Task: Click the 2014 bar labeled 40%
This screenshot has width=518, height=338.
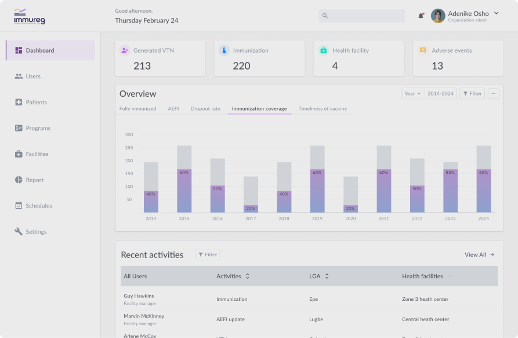Action: (x=151, y=202)
